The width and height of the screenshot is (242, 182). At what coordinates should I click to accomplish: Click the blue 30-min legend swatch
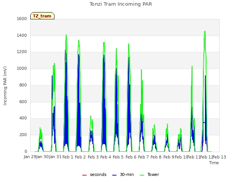click(114, 175)
